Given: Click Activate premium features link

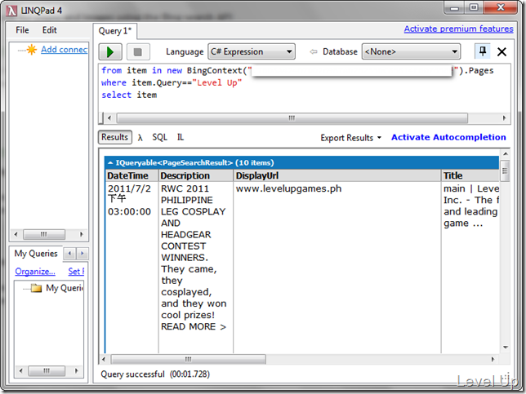Looking at the screenshot, I should tap(458, 29).
